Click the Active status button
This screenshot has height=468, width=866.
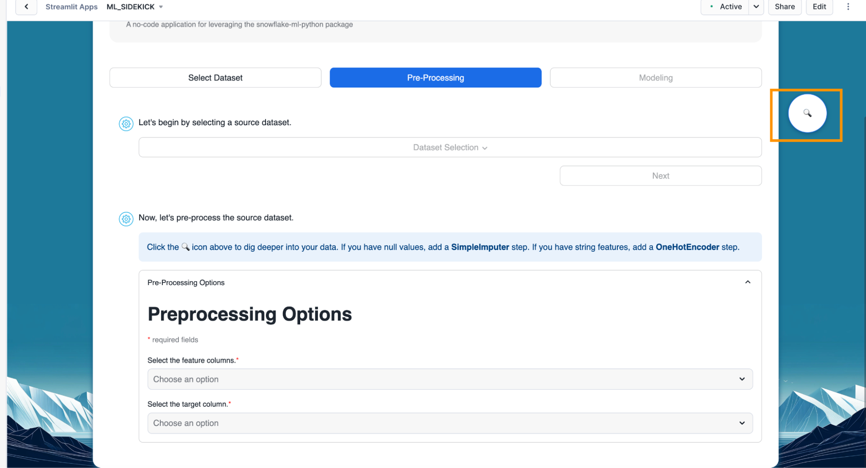726,6
